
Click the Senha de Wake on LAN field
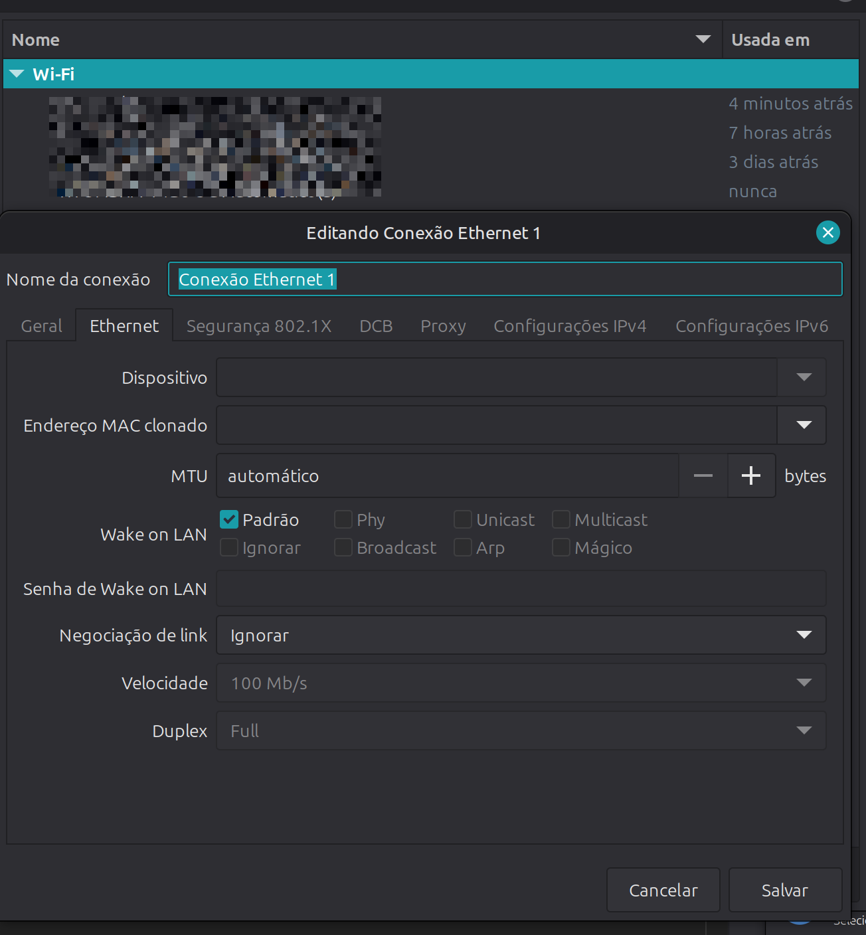(521, 588)
